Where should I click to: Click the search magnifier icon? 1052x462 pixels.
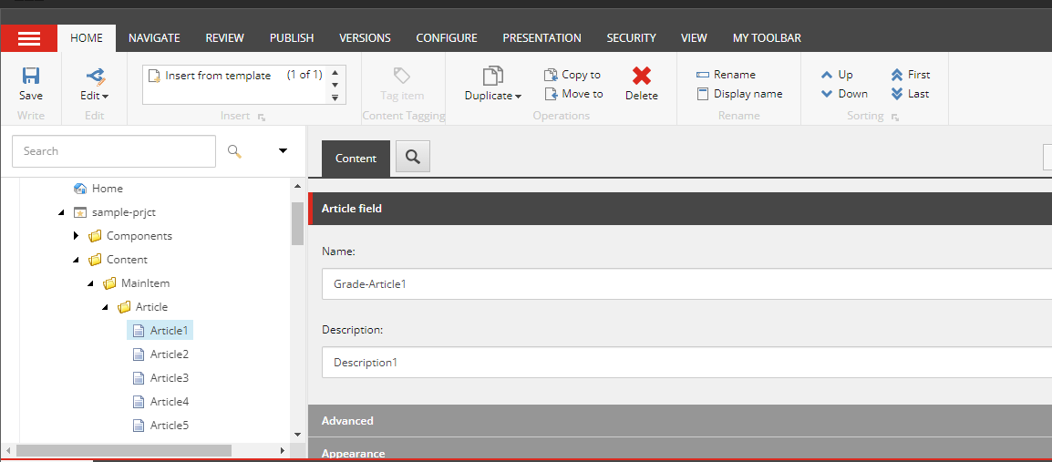[x=234, y=151]
